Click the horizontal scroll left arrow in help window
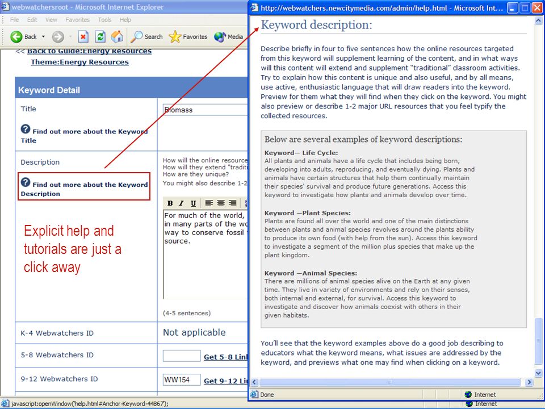The height and width of the screenshot is (409, 545). click(x=254, y=382)
